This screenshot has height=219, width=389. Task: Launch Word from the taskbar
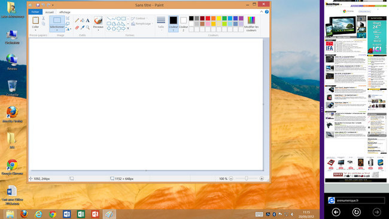(67, 214)
